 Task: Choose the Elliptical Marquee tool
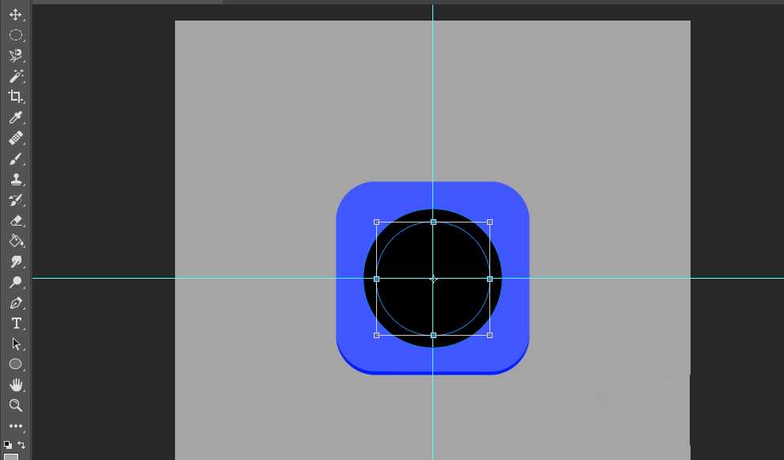tap(15, 35)
